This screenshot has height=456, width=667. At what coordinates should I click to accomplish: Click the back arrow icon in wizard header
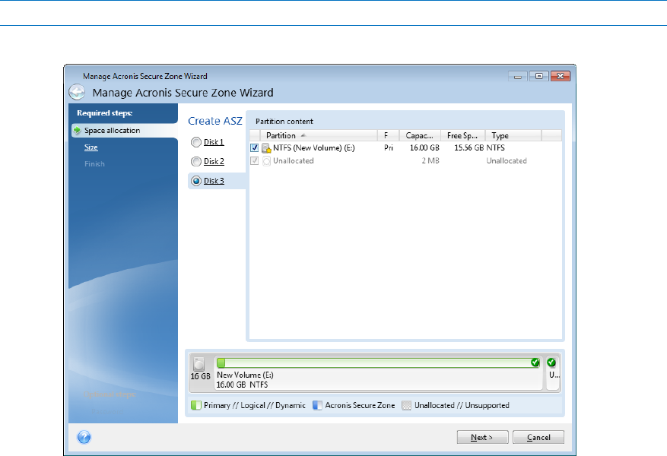(77, 92)
